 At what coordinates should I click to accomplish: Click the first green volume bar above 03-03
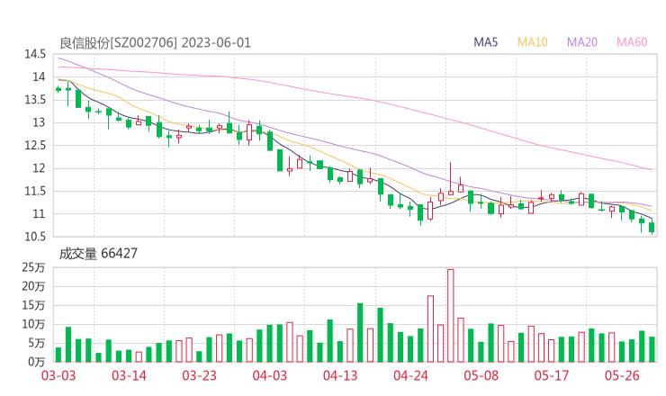58,355
